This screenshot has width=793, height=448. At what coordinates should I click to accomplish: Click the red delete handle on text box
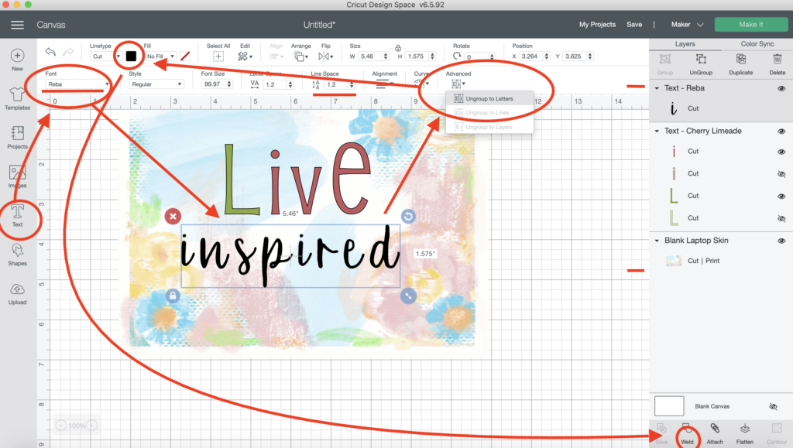(x=173, y=216)
